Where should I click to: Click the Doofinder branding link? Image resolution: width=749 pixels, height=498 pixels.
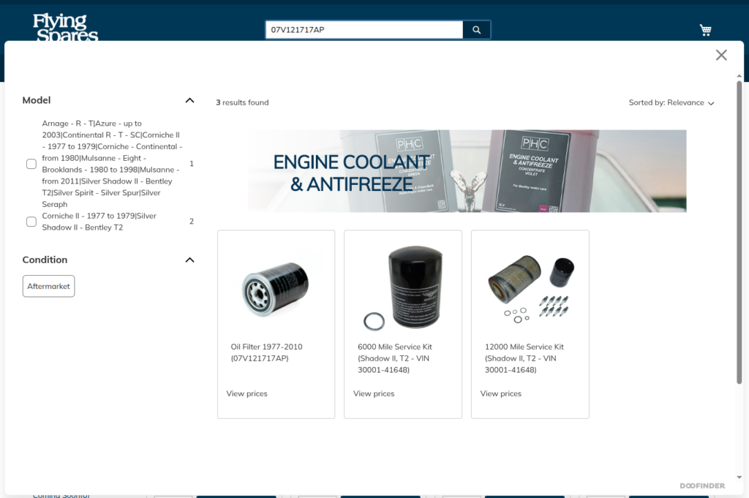tap(702, 486)
